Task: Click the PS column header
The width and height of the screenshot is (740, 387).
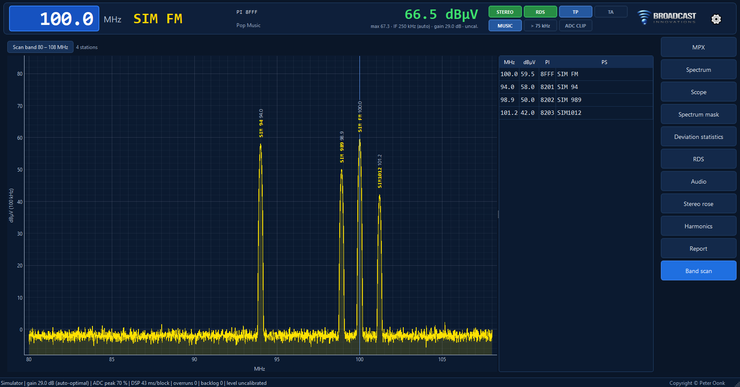Action: pos(604,62)
